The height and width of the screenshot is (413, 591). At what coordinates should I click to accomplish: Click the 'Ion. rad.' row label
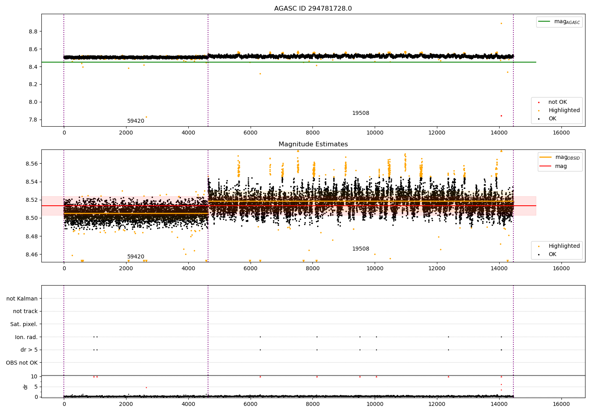point(26,337)
